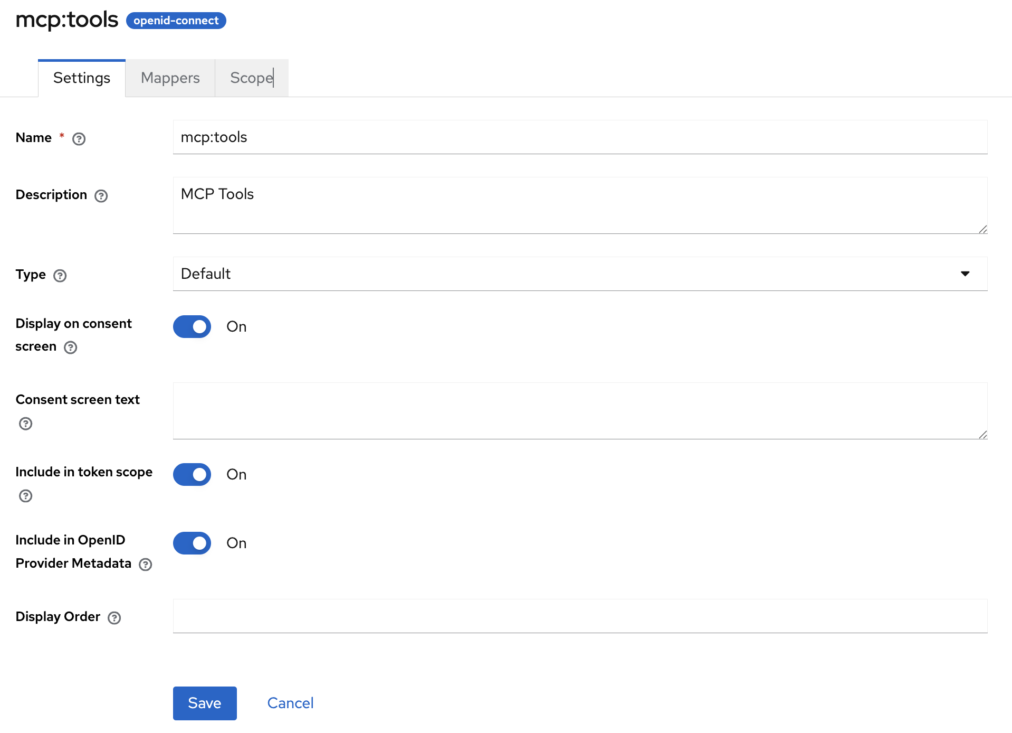This screenshot has height=733, width=1012.
Task: Open the help tooltip beside Type
Action: coord(60,276)
